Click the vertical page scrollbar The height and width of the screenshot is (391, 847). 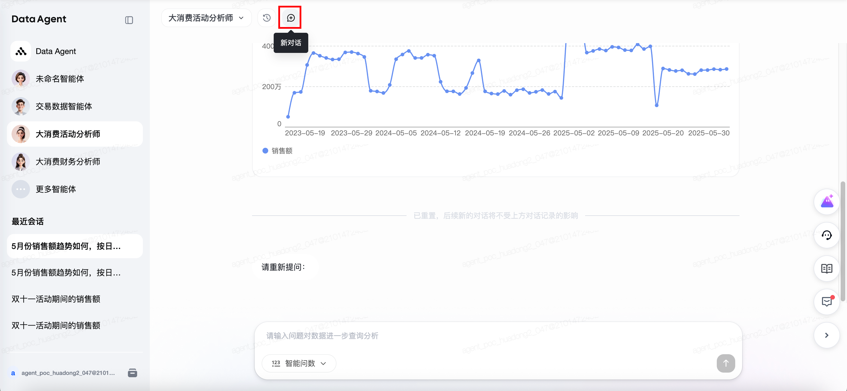(x=842, y=241)
